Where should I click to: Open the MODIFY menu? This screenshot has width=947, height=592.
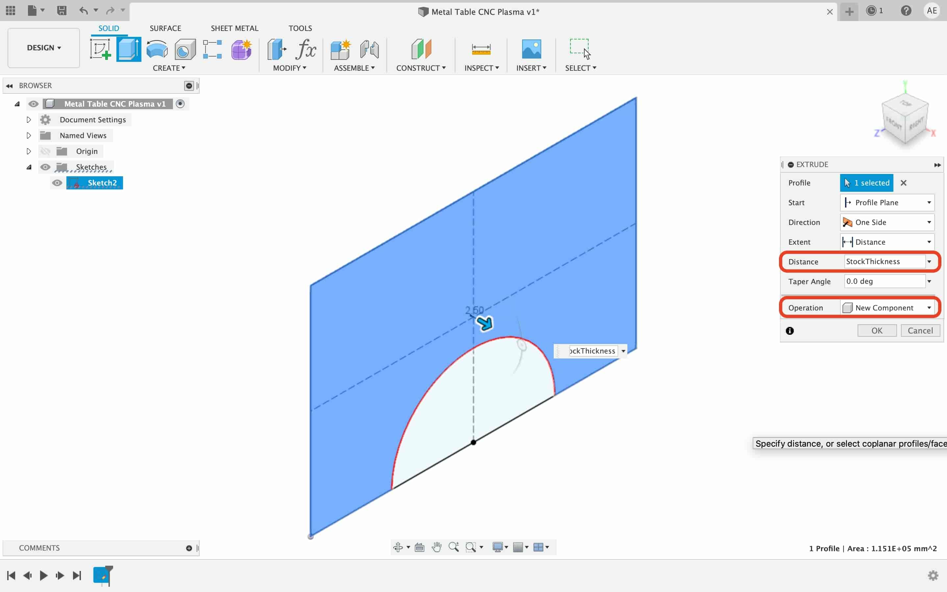click(290, 68)
